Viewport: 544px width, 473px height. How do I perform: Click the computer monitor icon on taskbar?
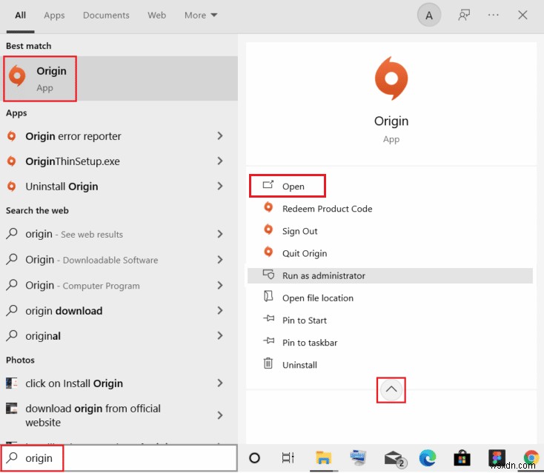tap(359, 458)
